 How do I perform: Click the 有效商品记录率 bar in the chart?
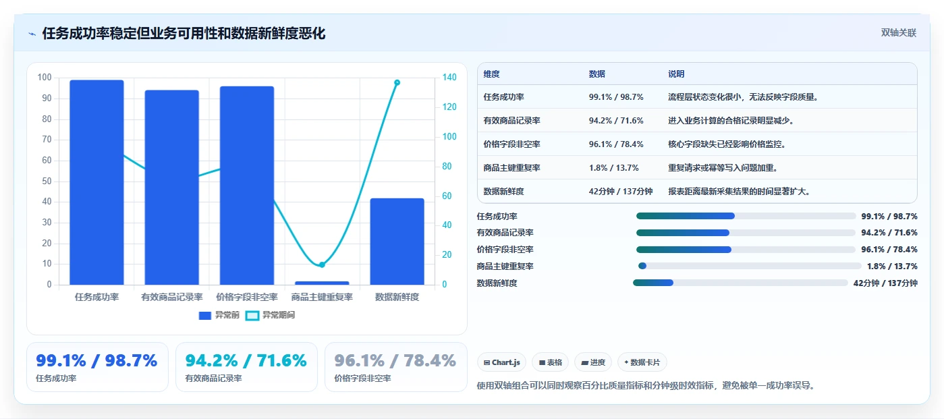pyautogui.click(x=172, y=188)
